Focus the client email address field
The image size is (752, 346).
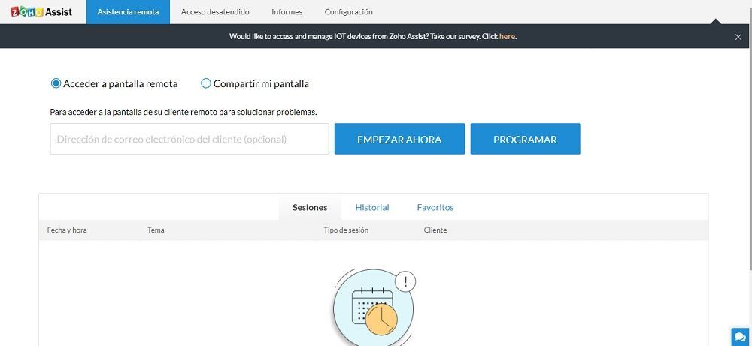[x=190, y=140]
